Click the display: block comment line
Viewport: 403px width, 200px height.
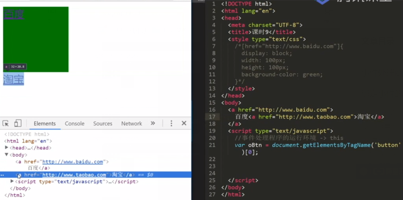(x=267, y=54)
